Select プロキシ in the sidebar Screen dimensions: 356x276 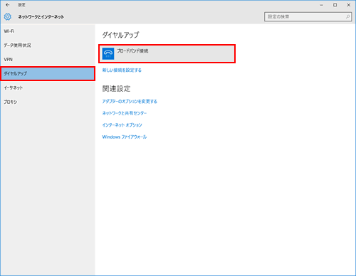[48, 102]
